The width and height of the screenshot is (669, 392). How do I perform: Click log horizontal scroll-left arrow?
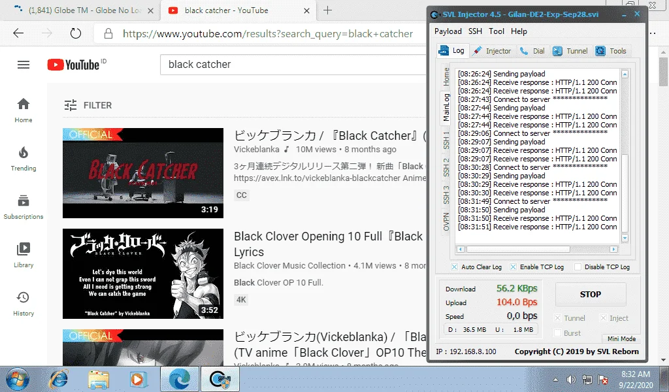tap(461, 249)
